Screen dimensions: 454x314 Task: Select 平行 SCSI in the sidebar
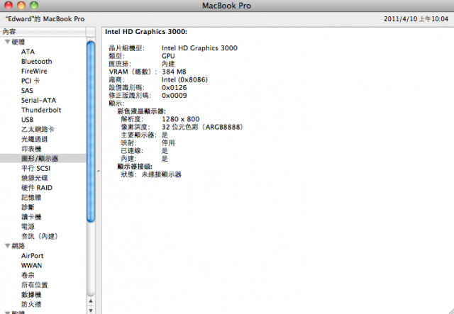coord(35,169)
